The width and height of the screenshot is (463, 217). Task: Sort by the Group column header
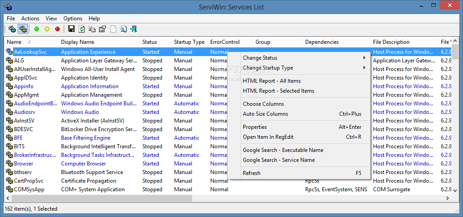click(278, 42)
